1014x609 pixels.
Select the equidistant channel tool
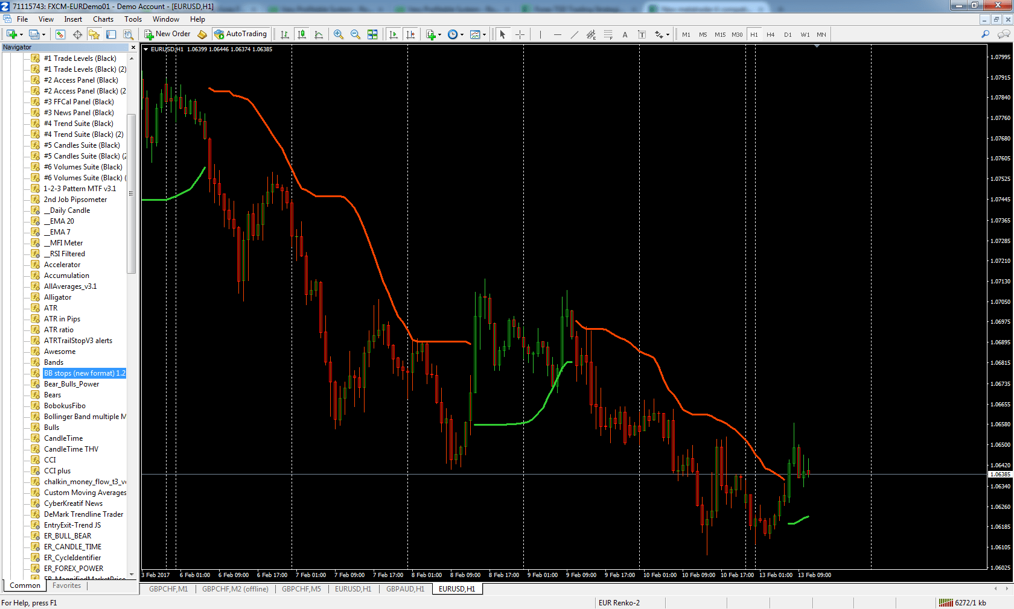pyautogui.click(x=591, y=34)
